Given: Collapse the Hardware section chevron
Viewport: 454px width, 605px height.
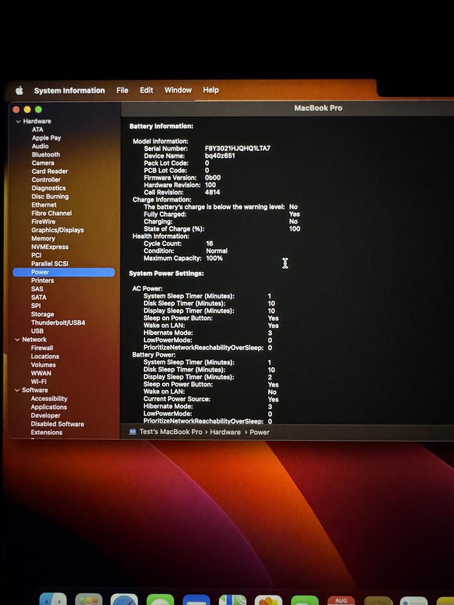Looking at the screenshot, I should point(18,122).
